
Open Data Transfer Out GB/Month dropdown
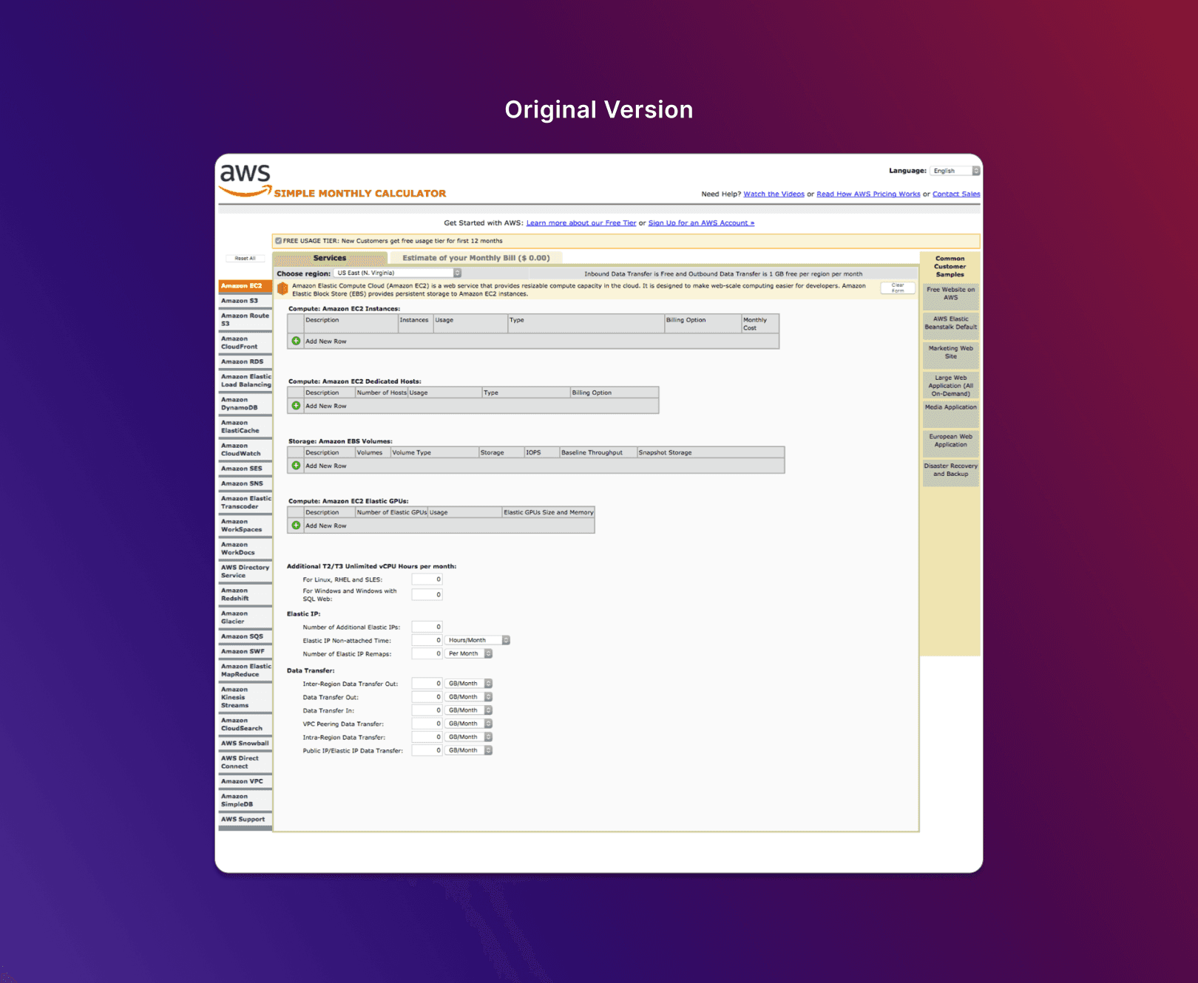469,697
